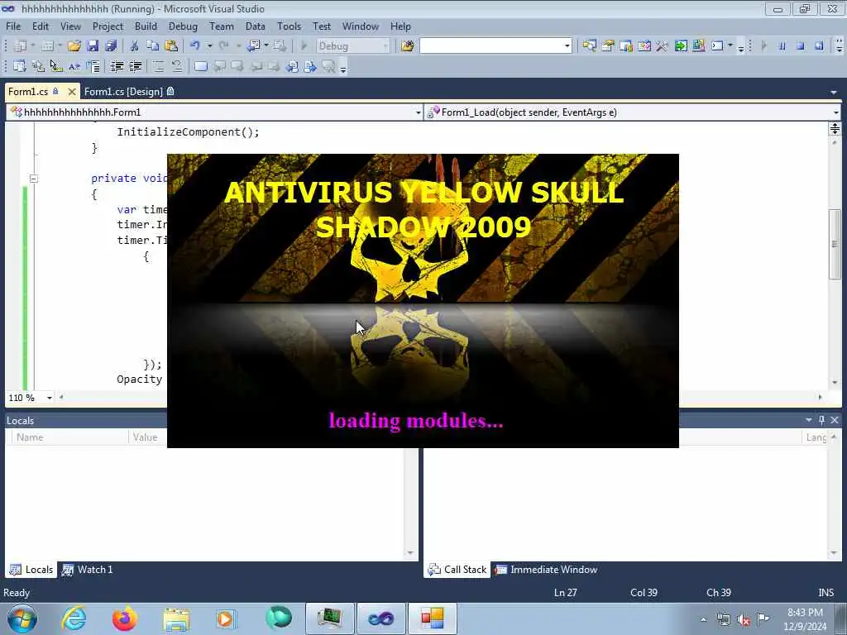
Task: Click the Copy toolbar icon
Action: pyautogui.click(x=152, y=46)
